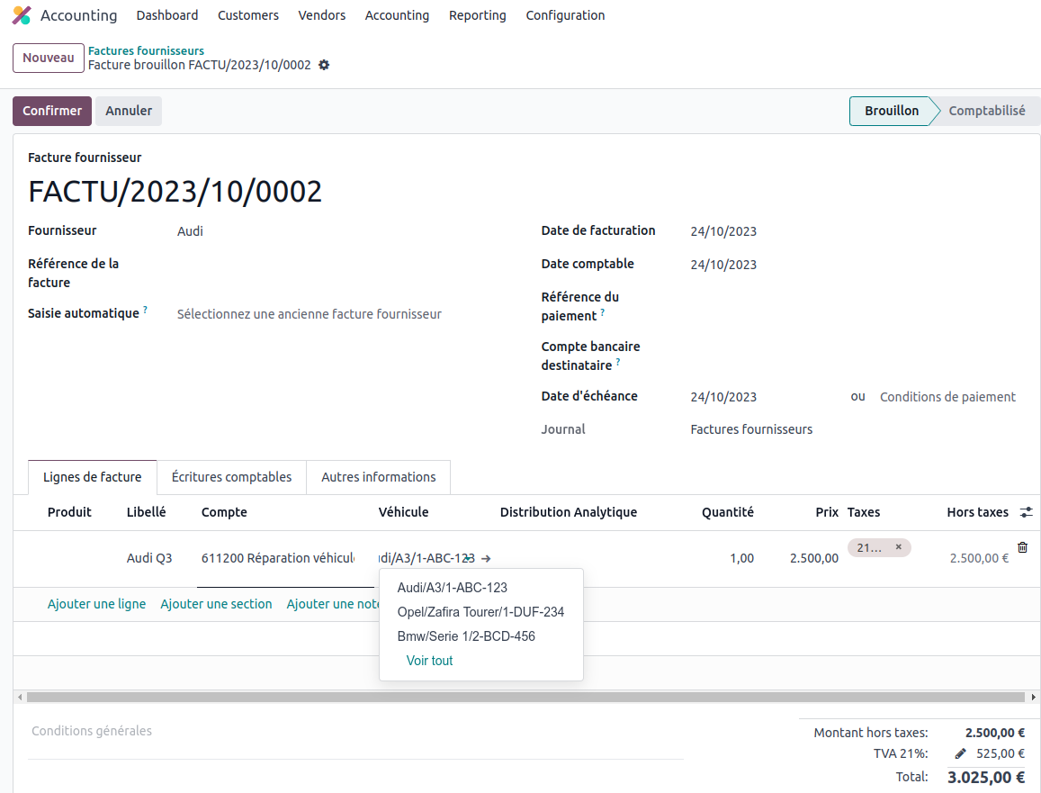
Task: Click the Produit column header
Action: pos(69,512)
